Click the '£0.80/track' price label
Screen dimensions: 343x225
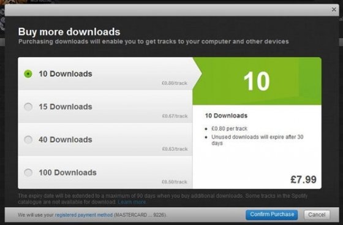[175, 83]
